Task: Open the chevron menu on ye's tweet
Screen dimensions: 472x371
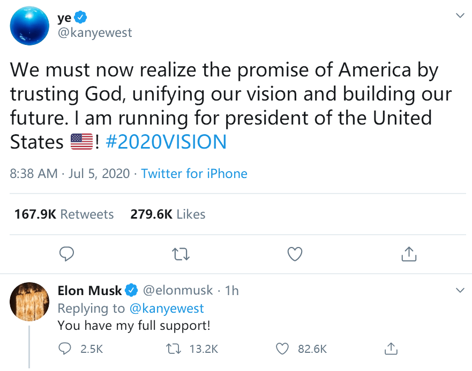Action: [460, 16]
